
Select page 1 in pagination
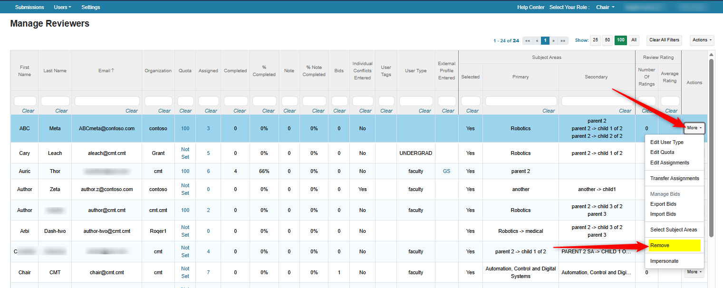tap(545, 40)
